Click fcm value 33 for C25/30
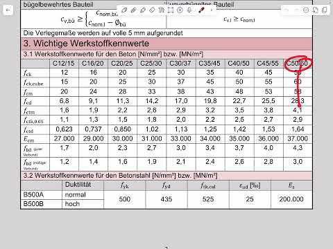Screen dimensions: 333x249 click(x=152, y=91)
